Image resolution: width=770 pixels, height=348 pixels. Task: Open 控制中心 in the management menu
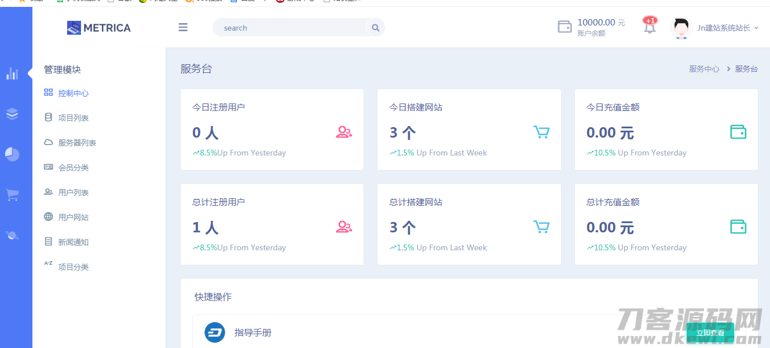73,93
